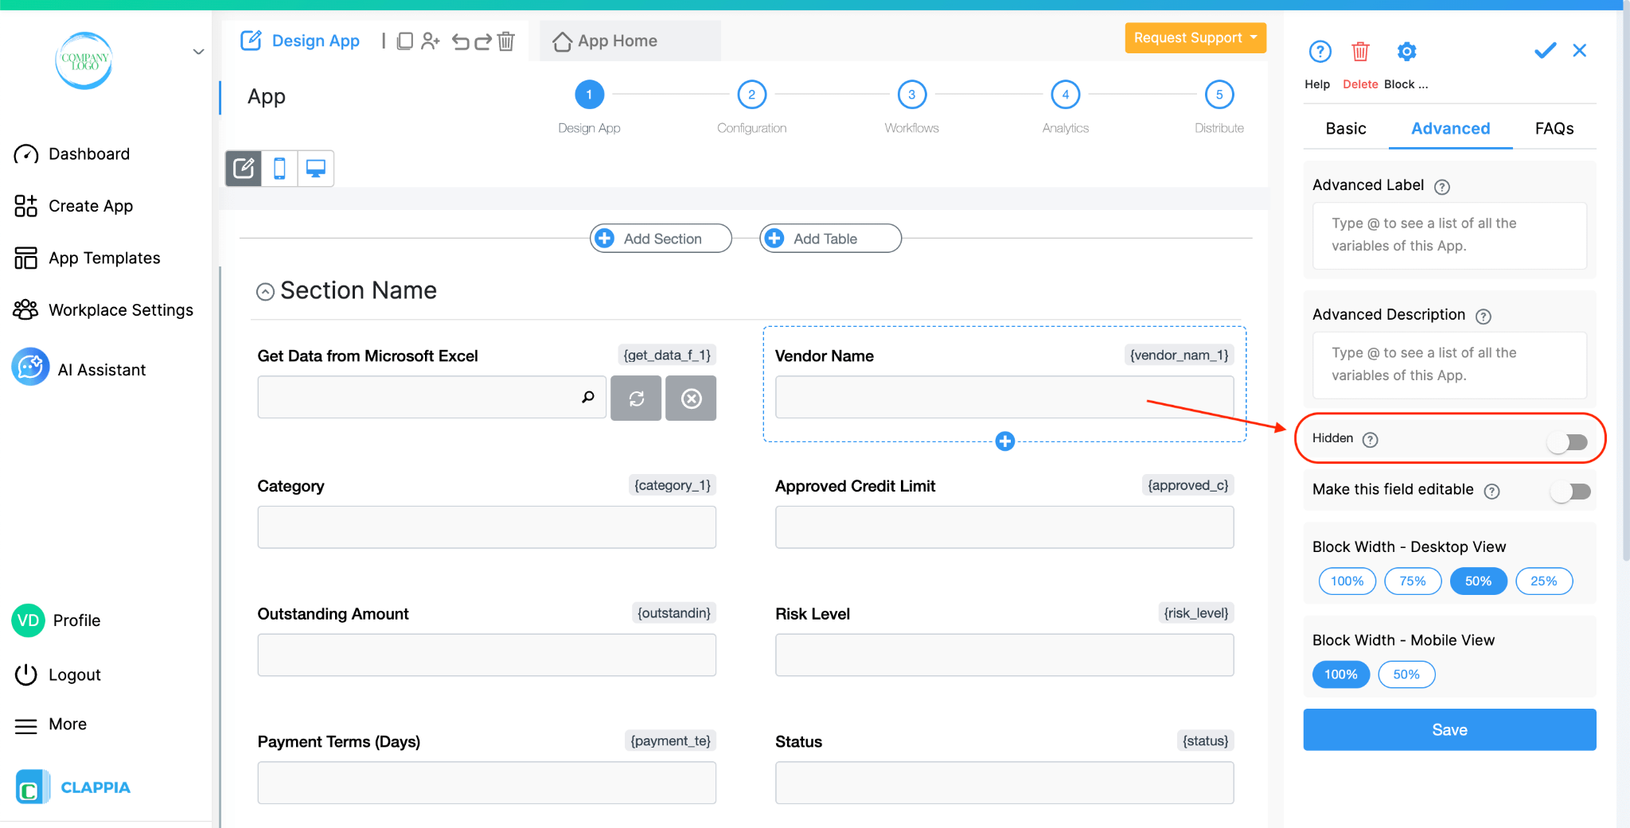
Task: Select the edit view mode icon
Action: point(244,169)
